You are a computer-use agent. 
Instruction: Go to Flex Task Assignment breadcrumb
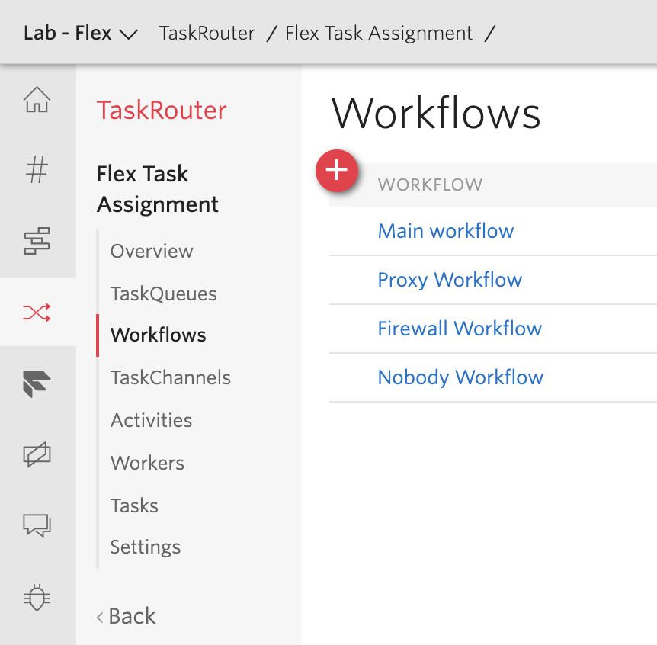pyautogui.click(x=379, y=33)
